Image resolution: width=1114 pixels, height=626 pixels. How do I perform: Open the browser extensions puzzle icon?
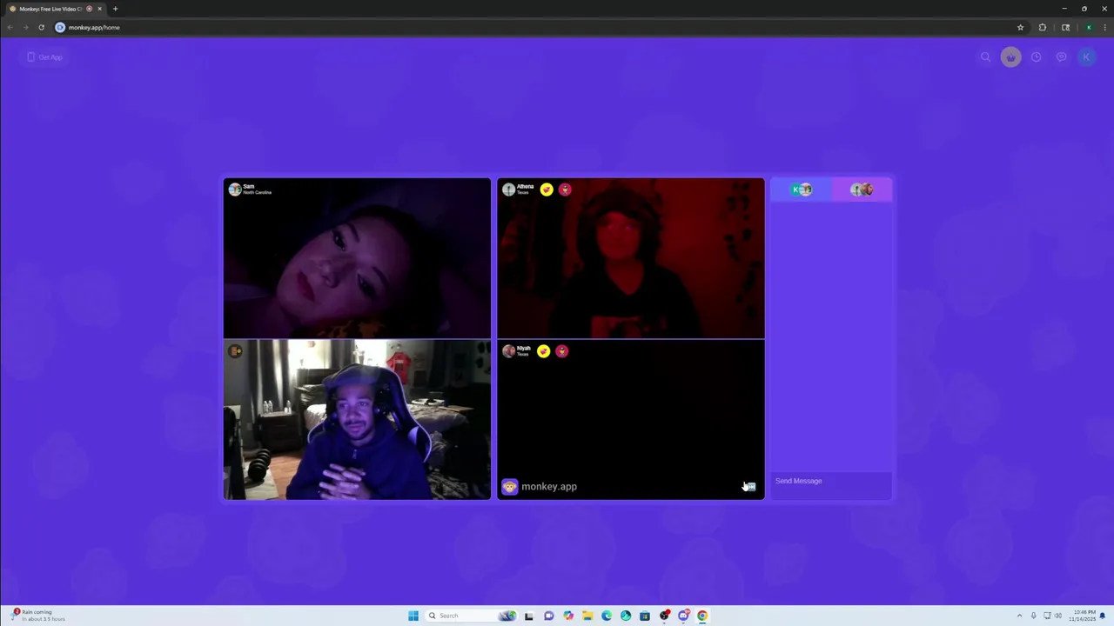(x=1043, y=27)
